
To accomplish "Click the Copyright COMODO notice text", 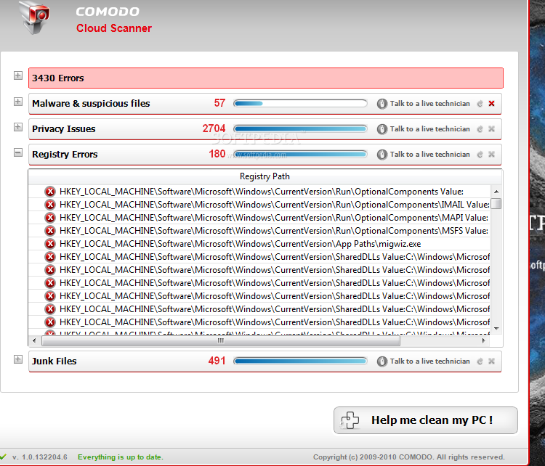I will pos(408,457).
